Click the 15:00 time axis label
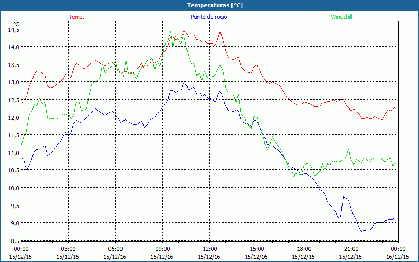Viewport: 419px width, 262px height. (x=257, y=249)
